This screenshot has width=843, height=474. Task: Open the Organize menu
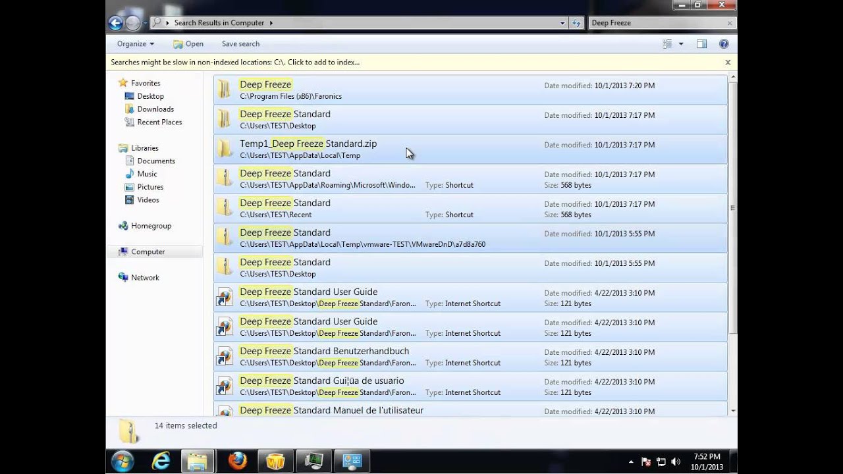tap(136, 44)
